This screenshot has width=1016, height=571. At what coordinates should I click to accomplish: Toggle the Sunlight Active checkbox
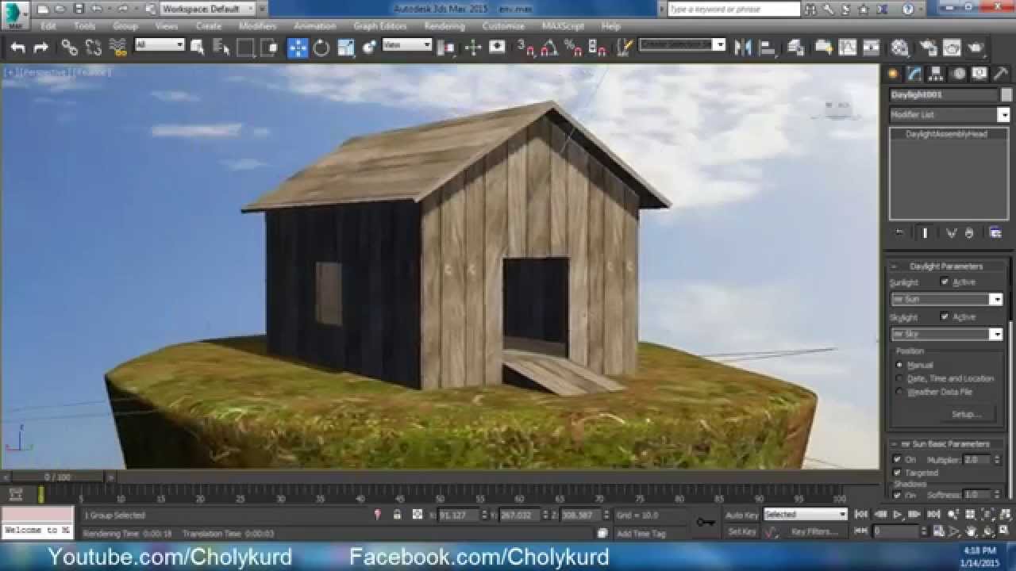945,282
